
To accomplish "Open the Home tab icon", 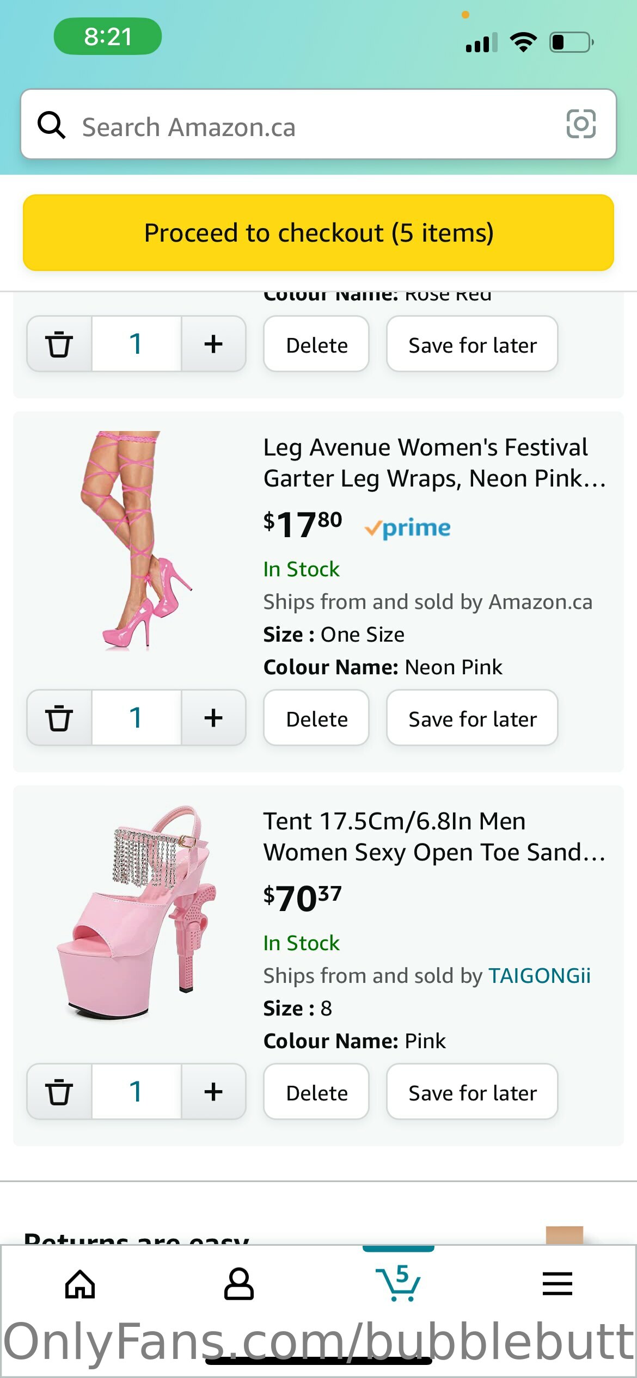I will click(x=80, y=1284).
